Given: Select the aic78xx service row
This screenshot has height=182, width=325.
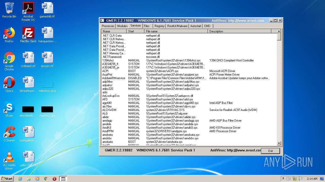Looking at the screenshot, I should click(x=189, y=106).
